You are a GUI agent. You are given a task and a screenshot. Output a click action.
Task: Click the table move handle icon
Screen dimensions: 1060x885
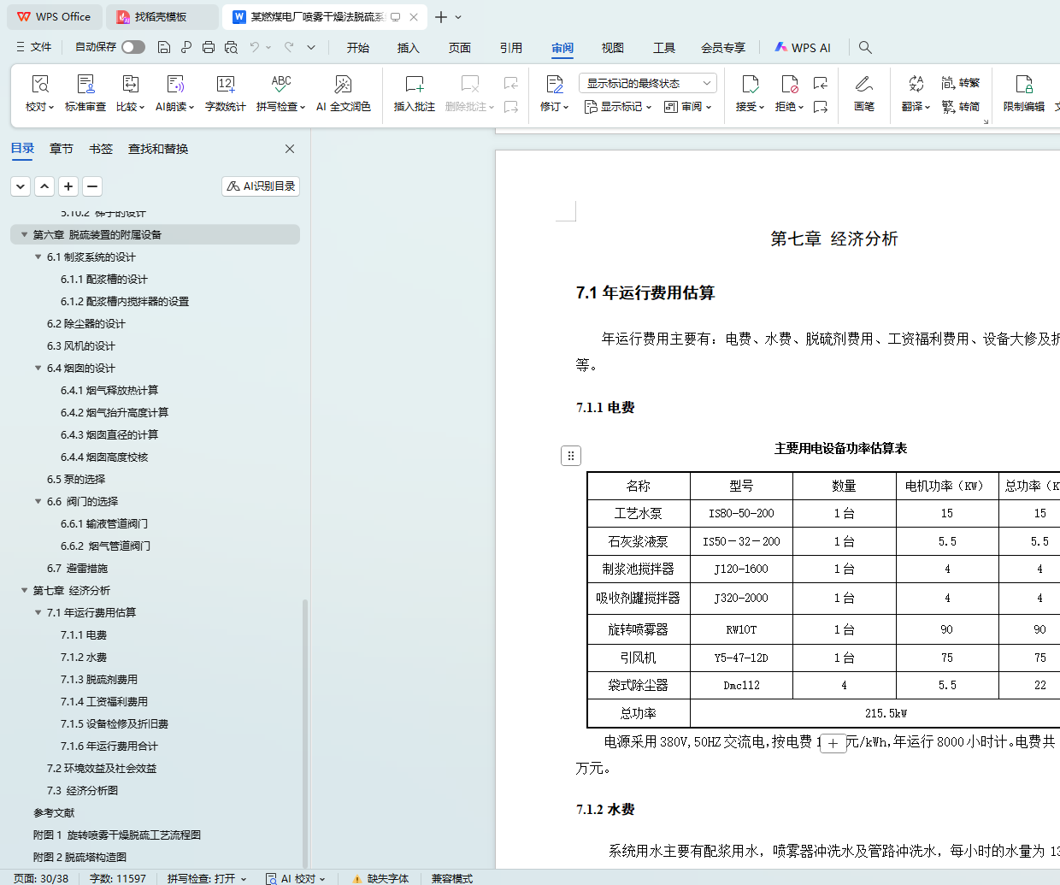571,456
